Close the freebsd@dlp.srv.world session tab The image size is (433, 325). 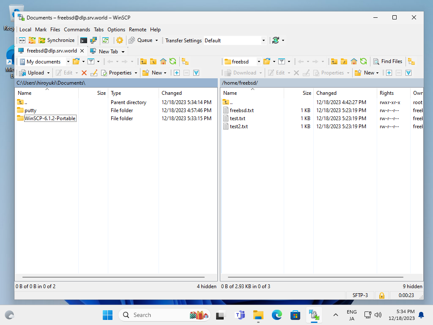coord(82,51)
